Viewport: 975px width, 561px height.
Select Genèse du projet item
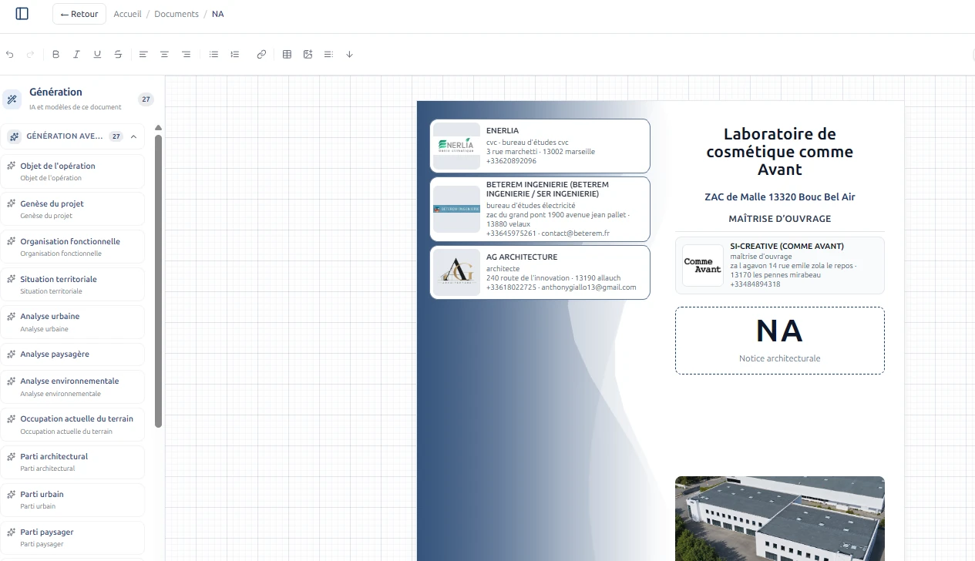72,209
